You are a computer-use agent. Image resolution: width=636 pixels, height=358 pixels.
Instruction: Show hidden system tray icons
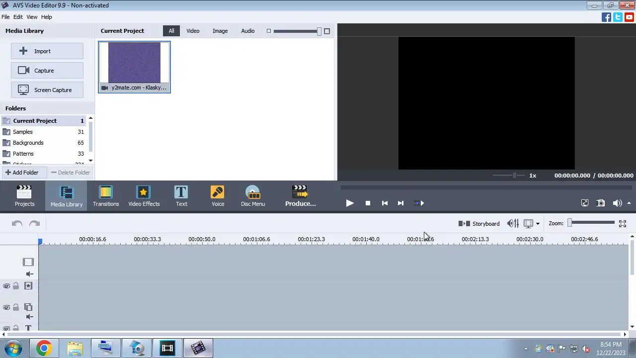click(x=526, y=349)
